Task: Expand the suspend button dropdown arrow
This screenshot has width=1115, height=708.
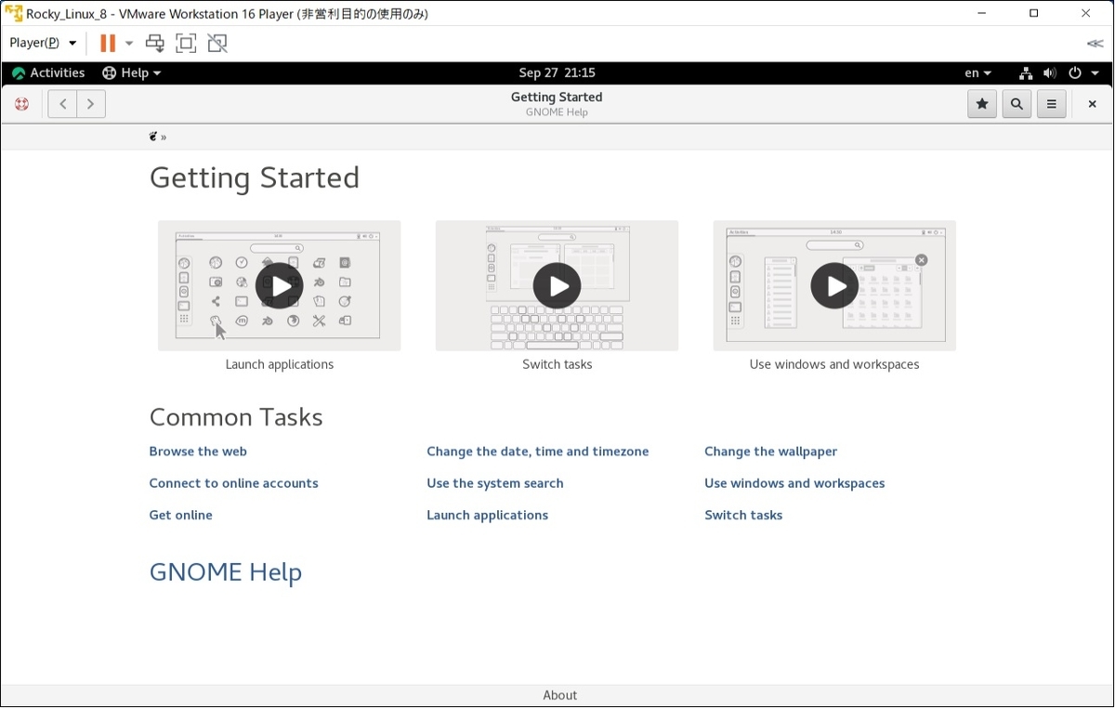Action: [x=126, y=43]
